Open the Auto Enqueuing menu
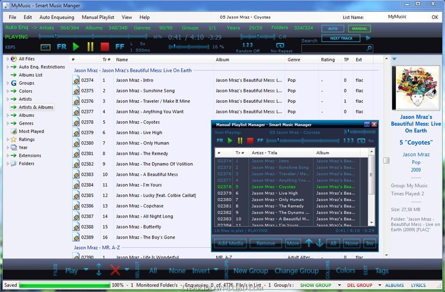 tap(57, 17)
